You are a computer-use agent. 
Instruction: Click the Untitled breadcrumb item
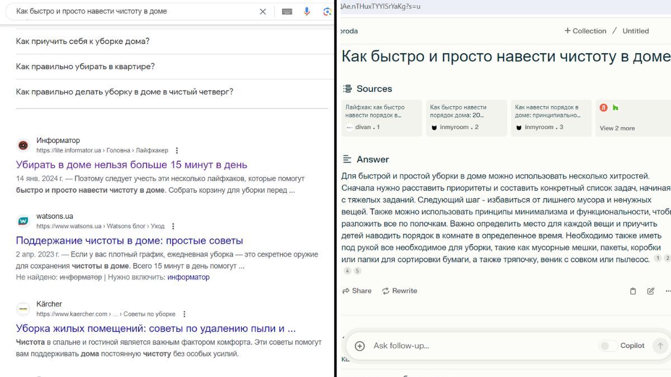(x=636, y=31)
